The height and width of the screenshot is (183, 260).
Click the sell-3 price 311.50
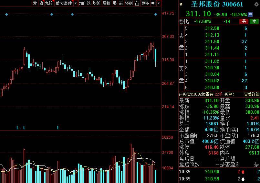(x=212, y=41)
